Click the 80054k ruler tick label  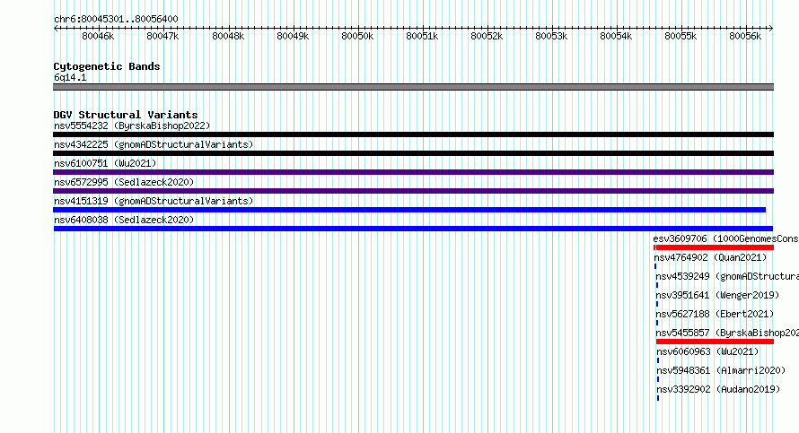pos(616,36)
